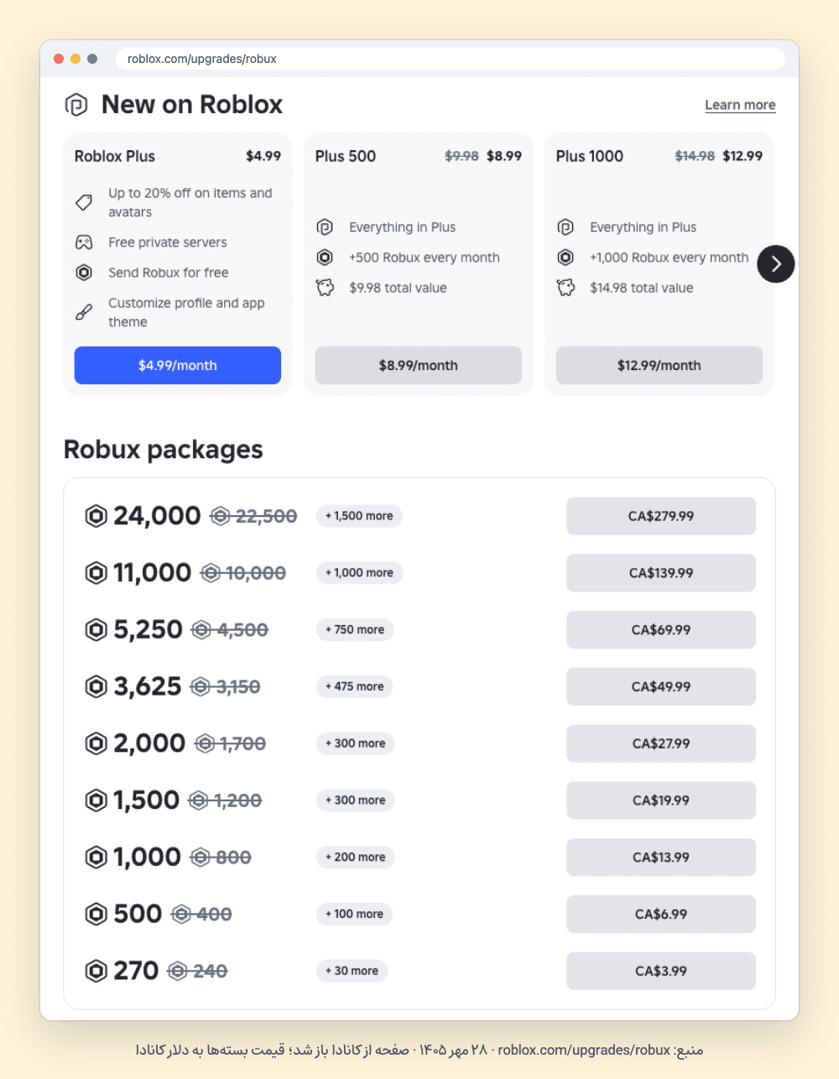Click the Robux icon beside 1,000 package
The width and height of the screenshot is (839, 1079).
[96, 857]
